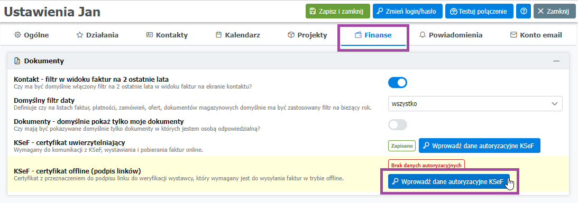Collapse the Dokumenty section
578x203 pixels.
tap(556, 61)
